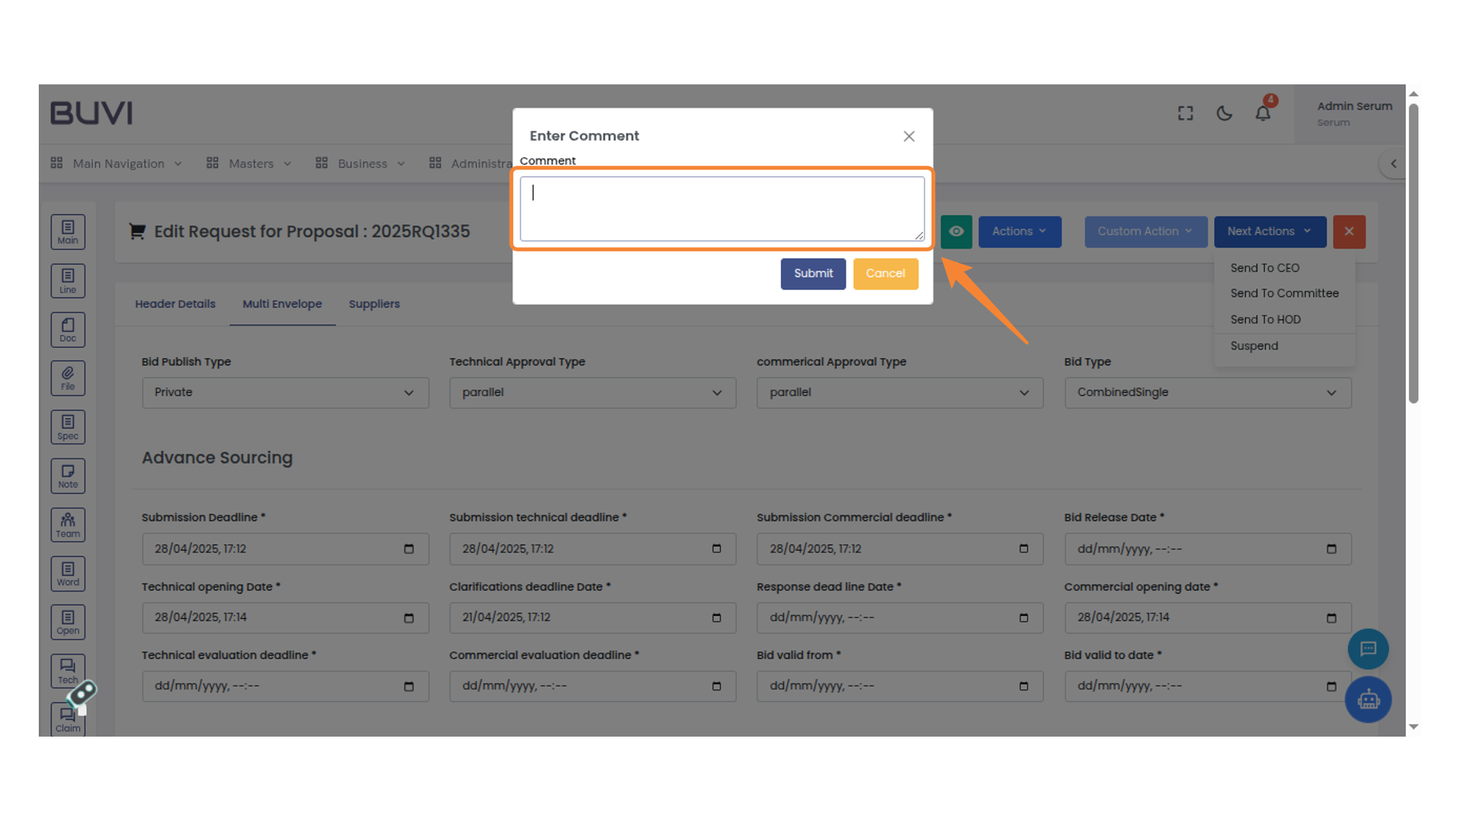Click the File attachment icon in sidebar

click(x=68, y=378)
